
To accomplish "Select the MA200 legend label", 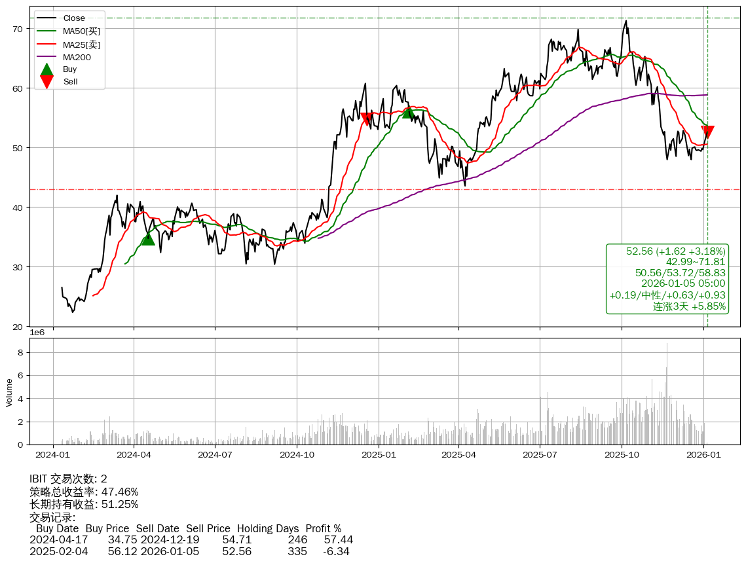I will [x=77, y=57].
